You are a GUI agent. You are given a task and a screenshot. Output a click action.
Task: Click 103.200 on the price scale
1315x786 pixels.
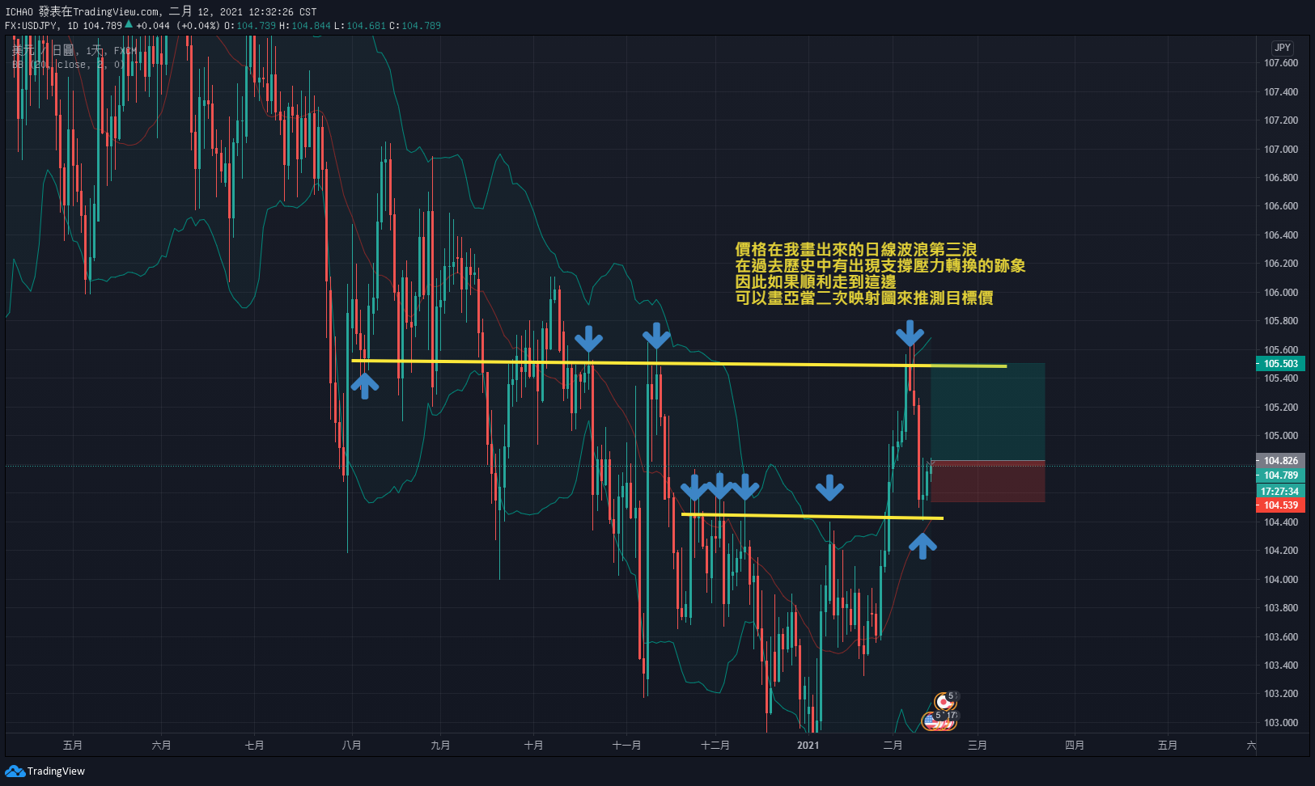pyautogui.click(x=1281, y=694)
